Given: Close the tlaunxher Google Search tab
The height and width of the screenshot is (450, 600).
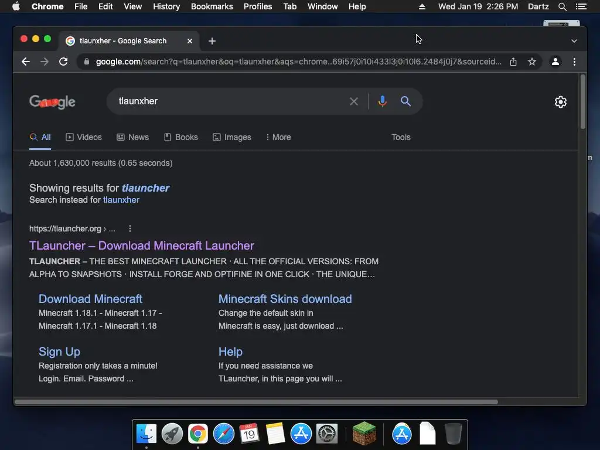Looking at the screenshot, I should click(190, 41).
